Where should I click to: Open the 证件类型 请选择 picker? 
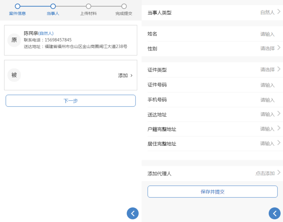[212, 70]
